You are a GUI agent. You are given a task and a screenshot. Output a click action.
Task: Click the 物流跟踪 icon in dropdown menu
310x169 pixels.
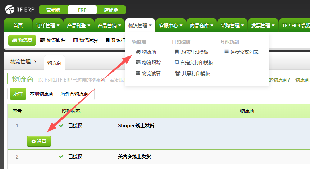(x=138, y=63)
